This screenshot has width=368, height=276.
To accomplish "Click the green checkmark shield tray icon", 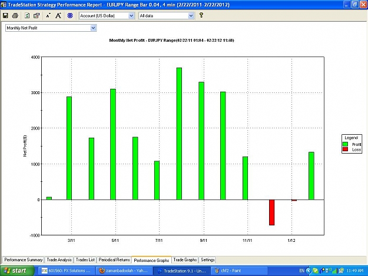I will point(316,271).
